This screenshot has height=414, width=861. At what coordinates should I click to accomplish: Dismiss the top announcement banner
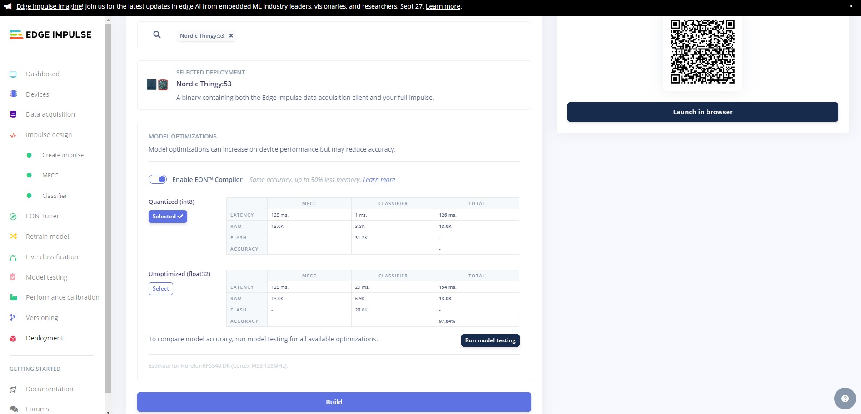[x=851, y=6]
